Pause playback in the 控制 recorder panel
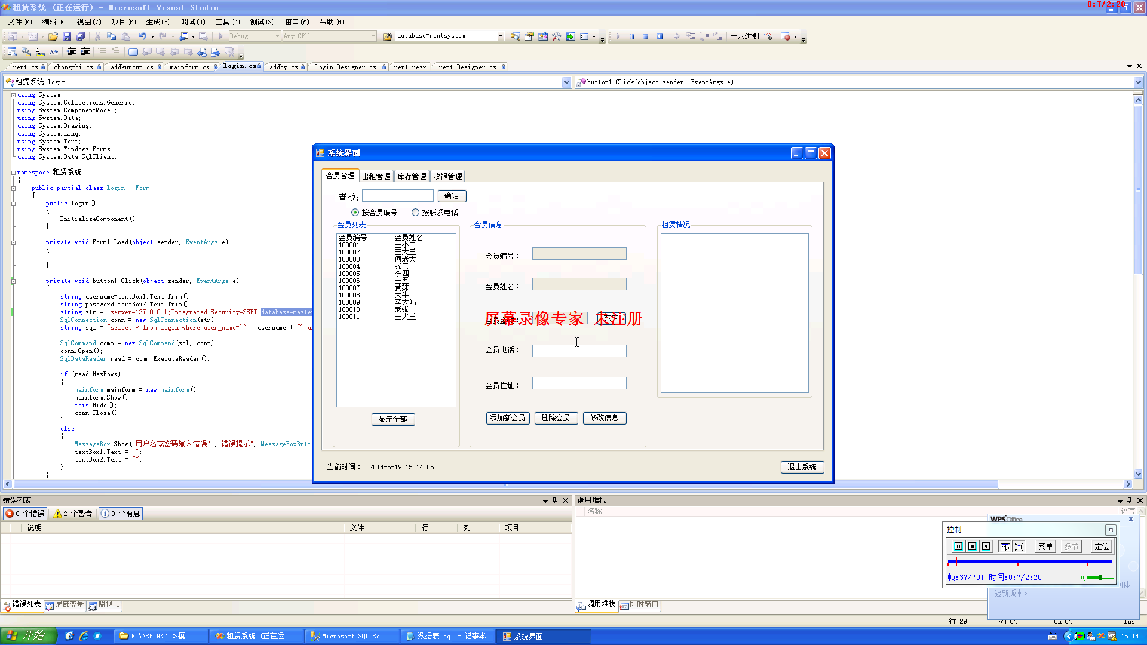The image size is (1147, 645). 958,546
